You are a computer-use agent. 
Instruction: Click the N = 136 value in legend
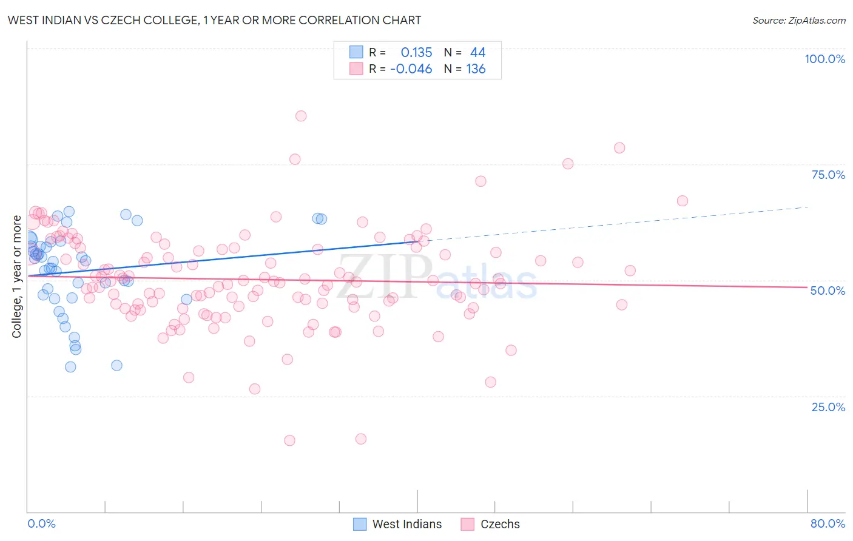[465, 69]
